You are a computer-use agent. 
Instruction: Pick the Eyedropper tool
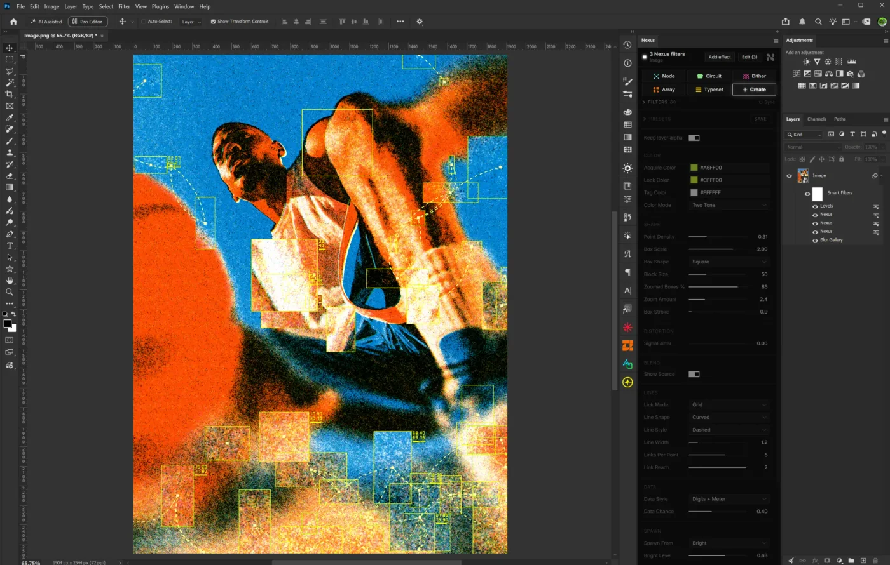click(10, 117)
